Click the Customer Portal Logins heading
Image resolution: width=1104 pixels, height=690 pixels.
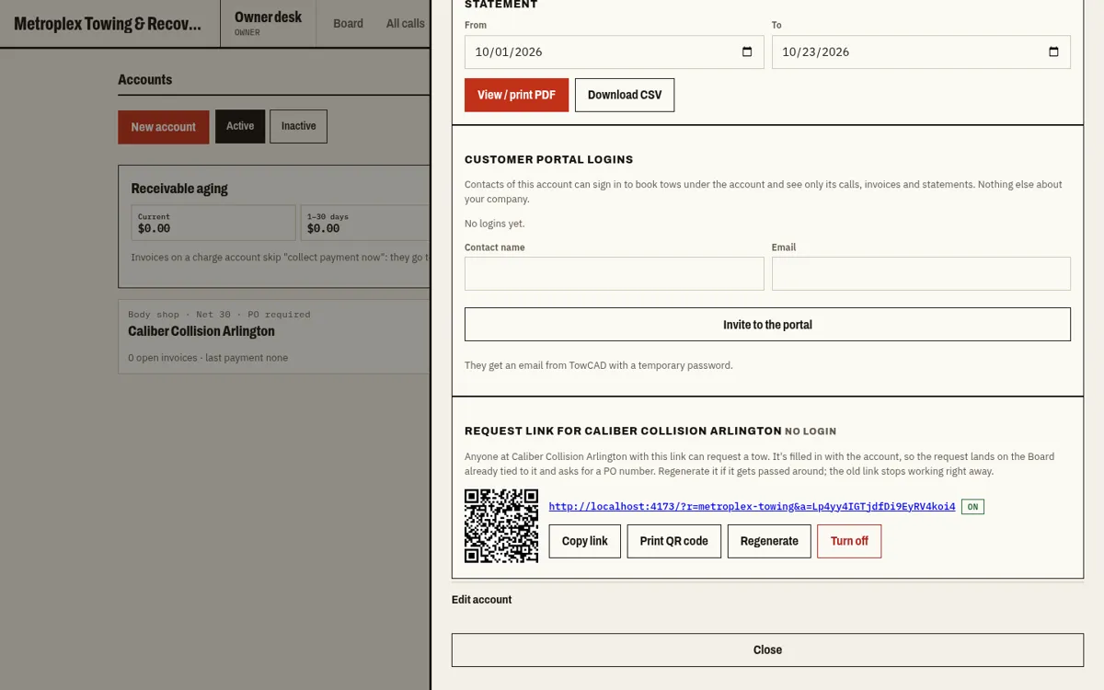(x=549, y=159)
